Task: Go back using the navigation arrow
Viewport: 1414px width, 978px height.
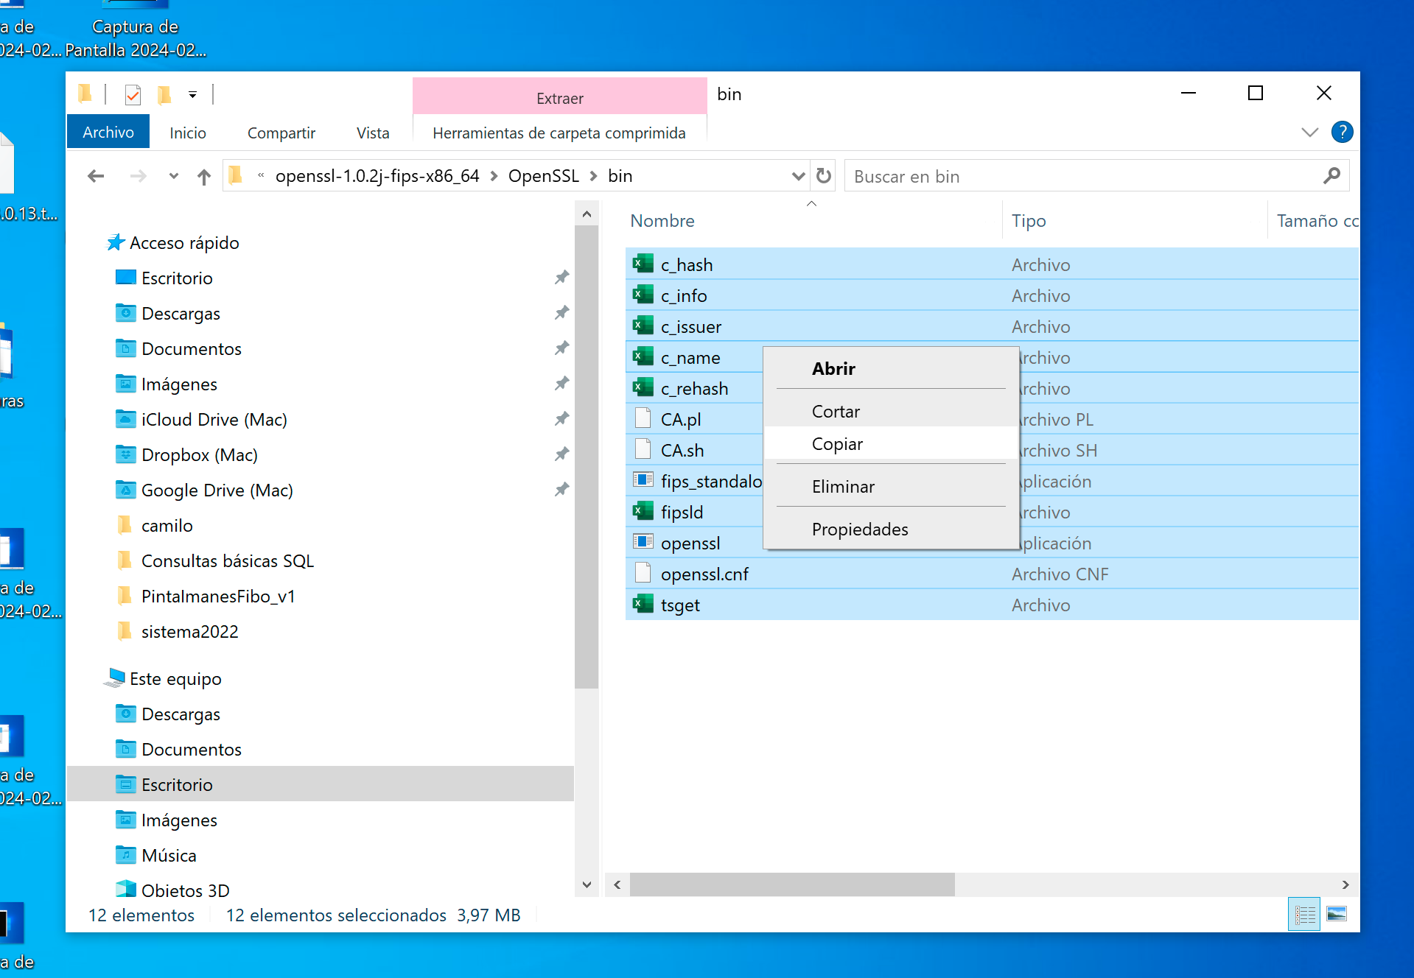Action: click(x=96, y=175)
